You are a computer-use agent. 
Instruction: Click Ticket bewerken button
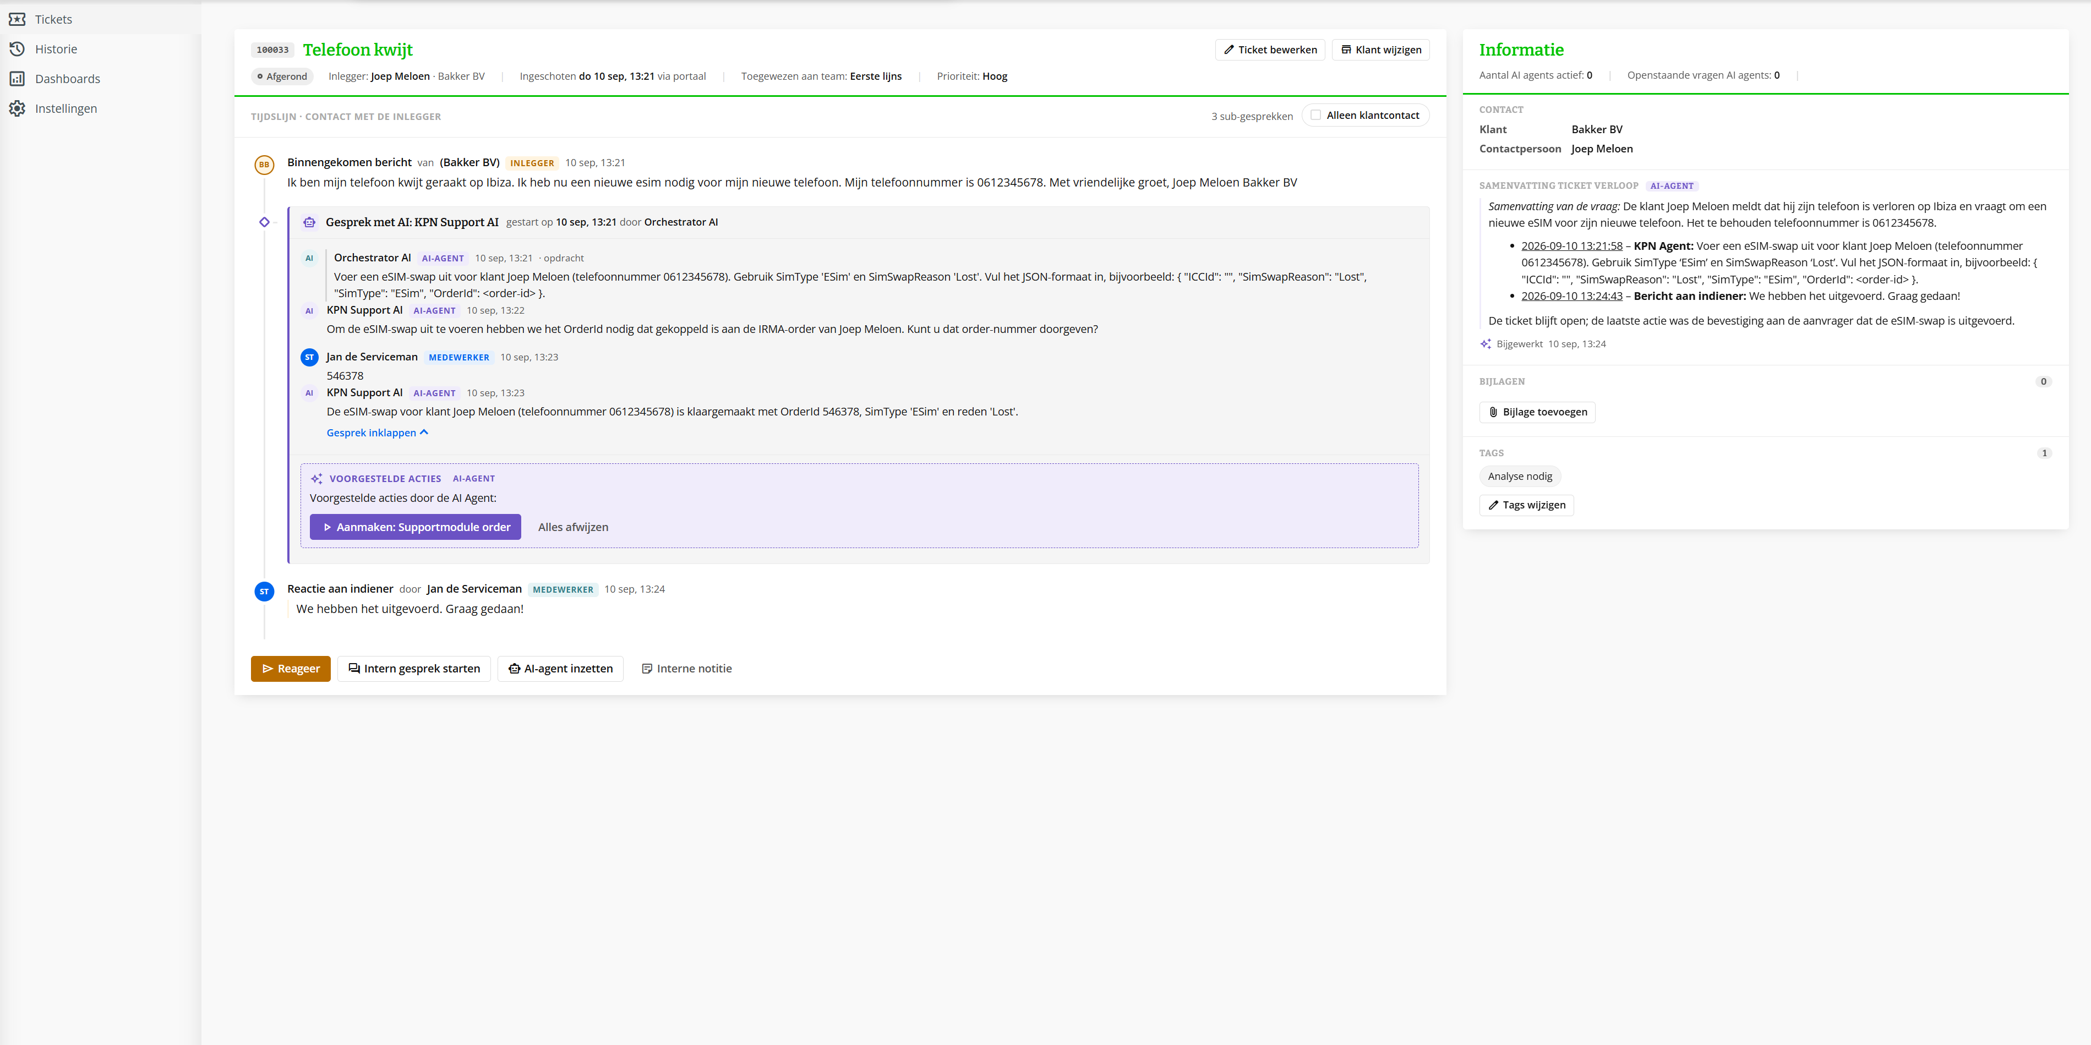pyautogui.click(x=1270, y=50)
